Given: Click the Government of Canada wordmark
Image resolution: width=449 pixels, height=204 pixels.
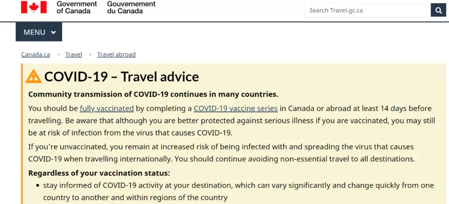Looking at the screenshot, I should [x=77, y=7].
